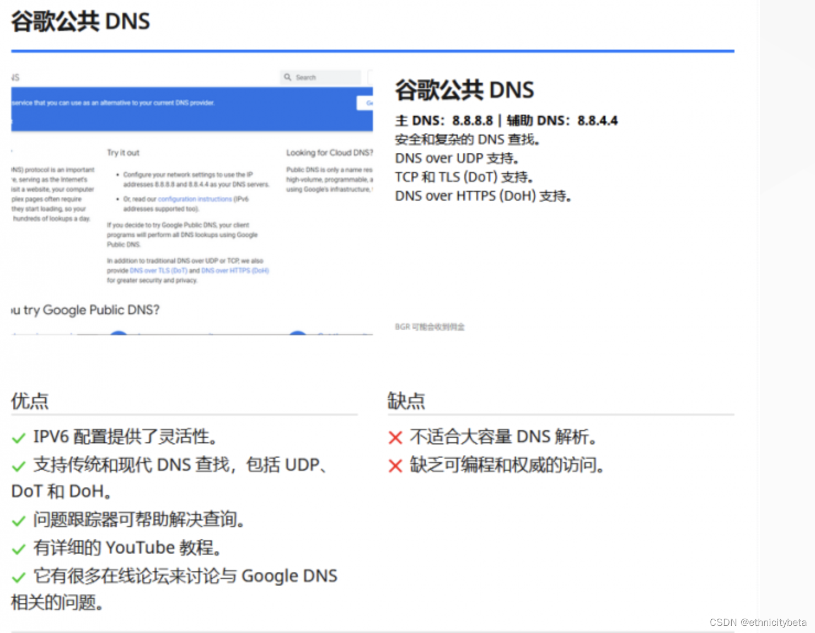Image resolution: width=815 pixels, height=633 pixels.
Task: Click the search magnifier icon in embedded page
Action: coord(287,77)
